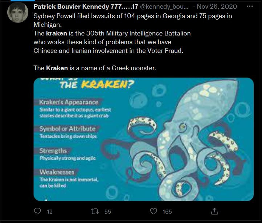262x223 pixels.
Task: Open the @kennedy_bou handle link
Action: coord(164,7)
